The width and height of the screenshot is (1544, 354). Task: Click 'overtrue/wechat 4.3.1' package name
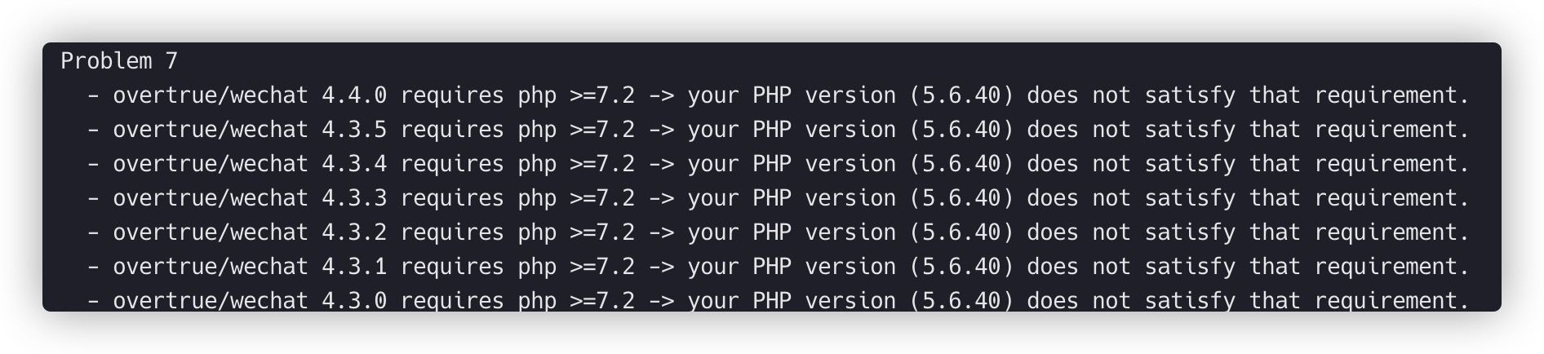(x=250, y=267)
